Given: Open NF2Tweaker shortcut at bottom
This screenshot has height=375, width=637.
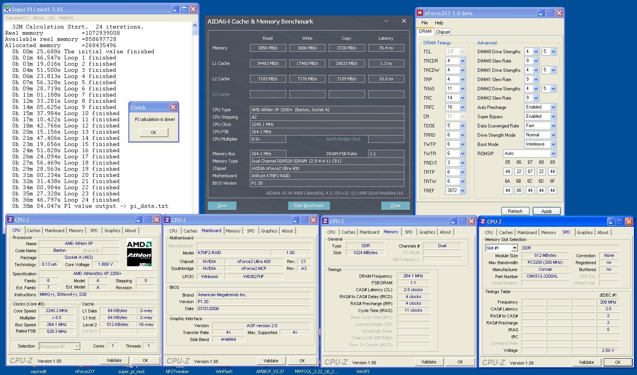Looking at the screenshot, I should pyautogui.click(x=177, y=372).
